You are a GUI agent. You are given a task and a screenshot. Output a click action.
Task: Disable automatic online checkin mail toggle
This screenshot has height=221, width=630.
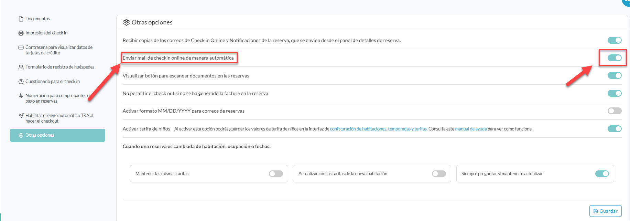pos(614,58)
